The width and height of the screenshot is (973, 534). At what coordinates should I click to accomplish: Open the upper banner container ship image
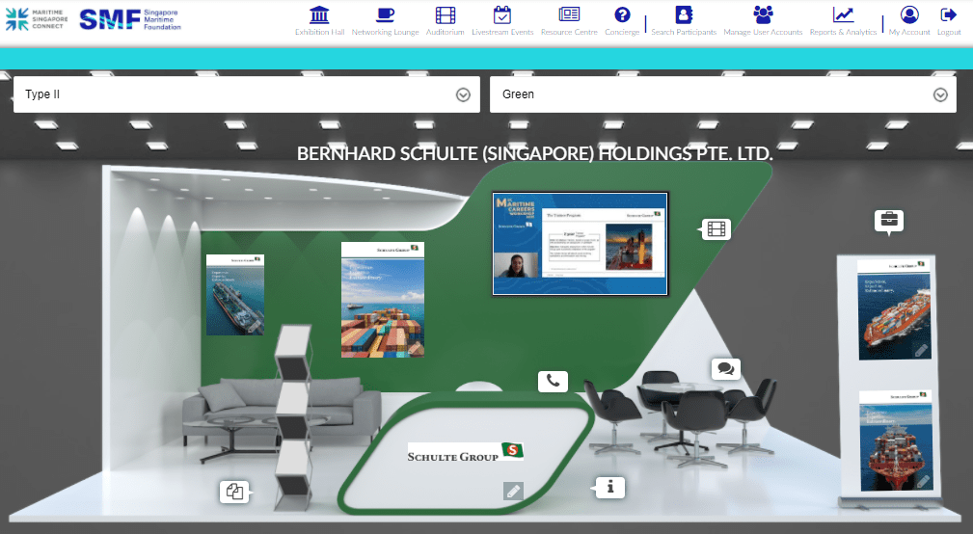click(894, 310)
